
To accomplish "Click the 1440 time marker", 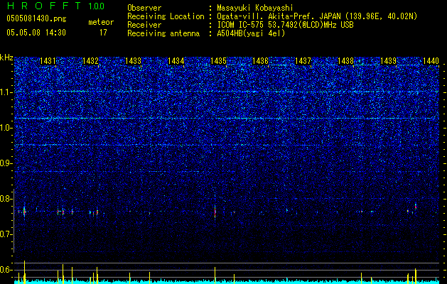I will [431, 61].
